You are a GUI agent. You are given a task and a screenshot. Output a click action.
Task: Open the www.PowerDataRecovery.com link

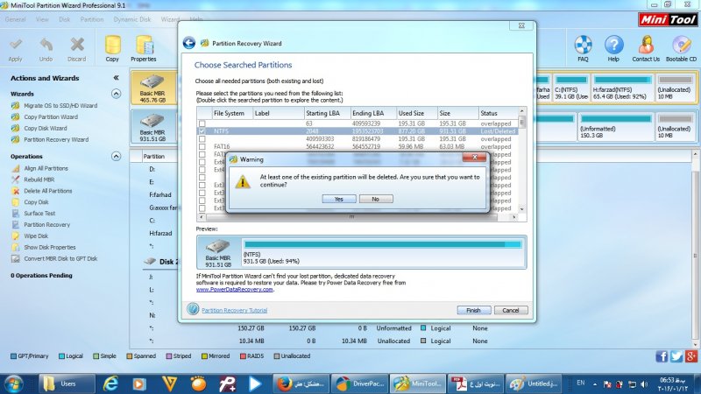pyautogui.click(x=234, y=289)
